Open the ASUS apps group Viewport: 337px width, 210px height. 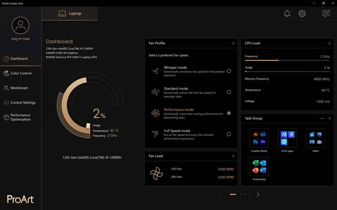point(287,138)
